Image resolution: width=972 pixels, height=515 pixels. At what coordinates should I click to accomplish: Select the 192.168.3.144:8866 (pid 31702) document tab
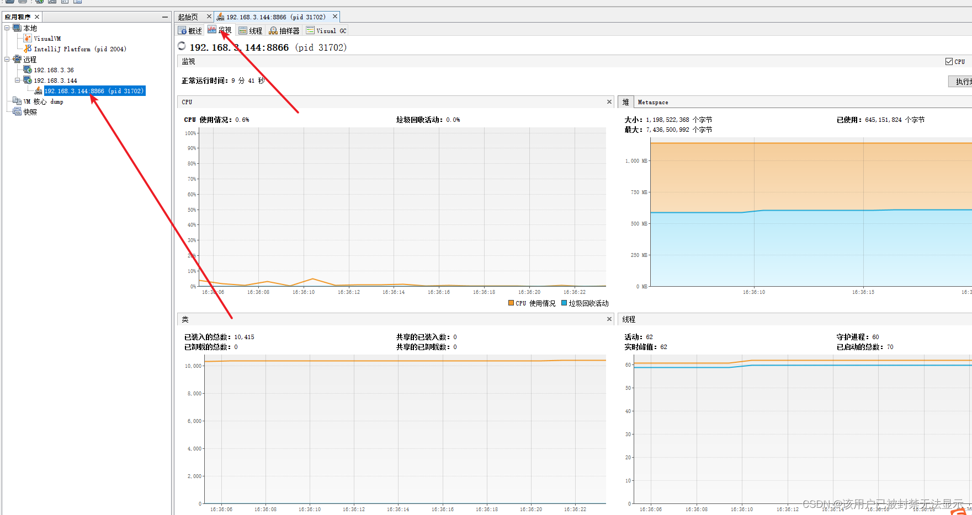276,17
